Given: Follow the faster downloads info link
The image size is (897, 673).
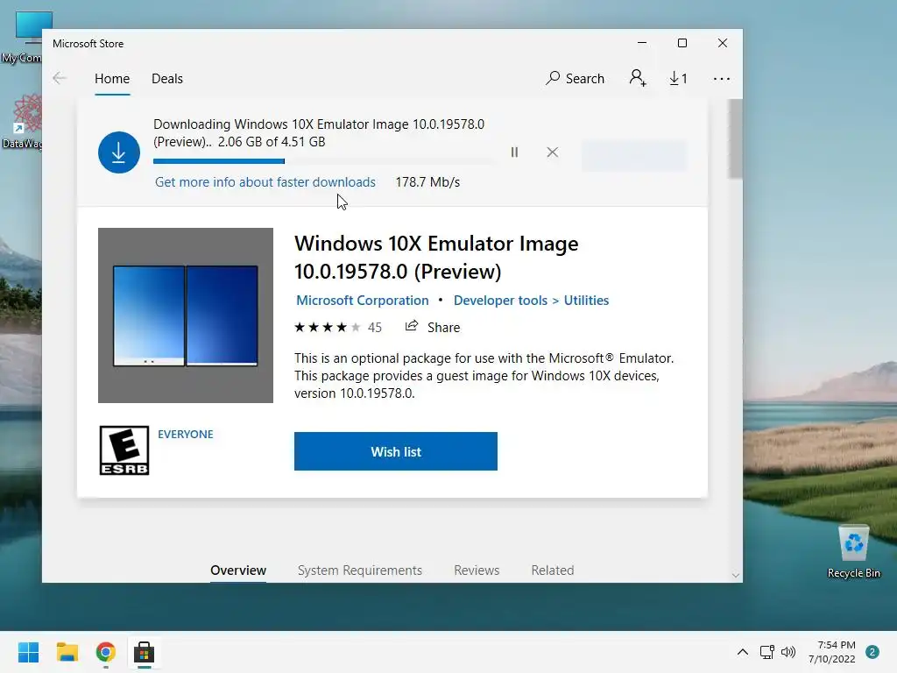Looking at the screenshot, I should [265, 182].
